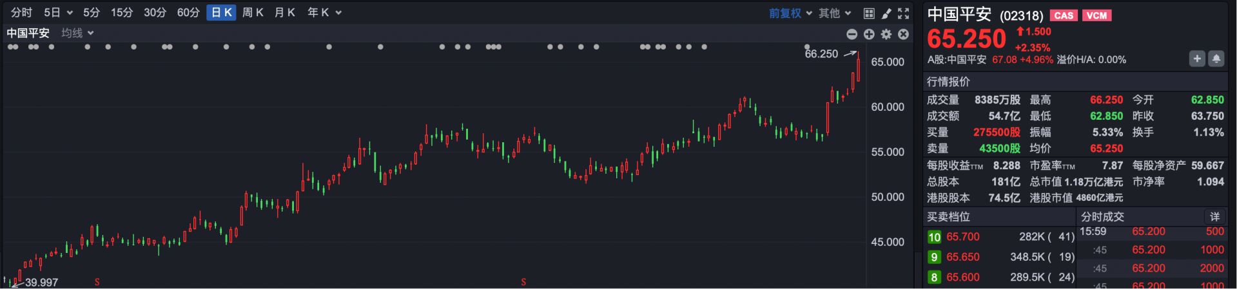Expand the 5日 period dropdown
Image resolution: width=1237 pixels, height=289 pixels.
coord(58,13)
